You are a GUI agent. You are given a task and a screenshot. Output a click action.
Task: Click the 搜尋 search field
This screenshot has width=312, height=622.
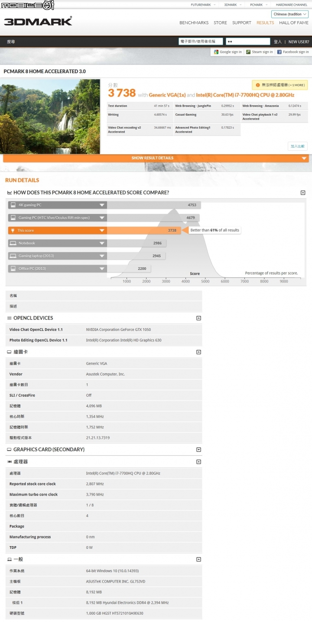tap(11, 42)
